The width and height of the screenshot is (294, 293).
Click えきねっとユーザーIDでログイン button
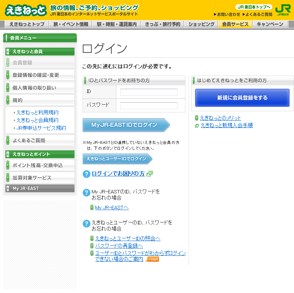(118, 159)
